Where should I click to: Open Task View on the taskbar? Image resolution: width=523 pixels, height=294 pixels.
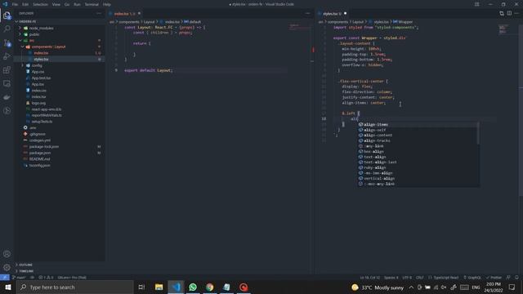pos(141,287)
